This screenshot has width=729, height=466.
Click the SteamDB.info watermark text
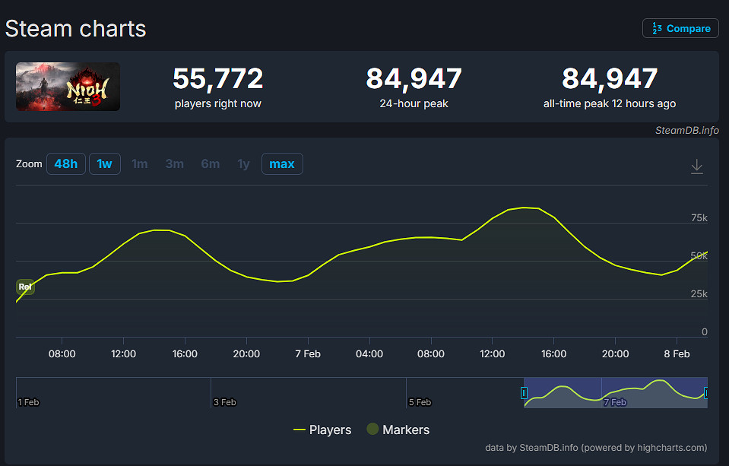[x=686, y=130]
